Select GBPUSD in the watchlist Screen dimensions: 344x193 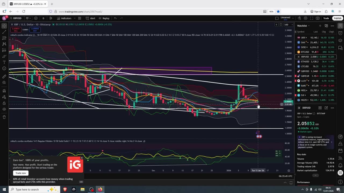pos(316,71)
